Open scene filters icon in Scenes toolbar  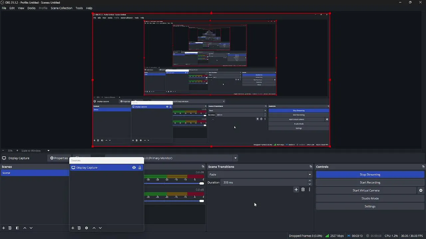(x=17, y=228)
